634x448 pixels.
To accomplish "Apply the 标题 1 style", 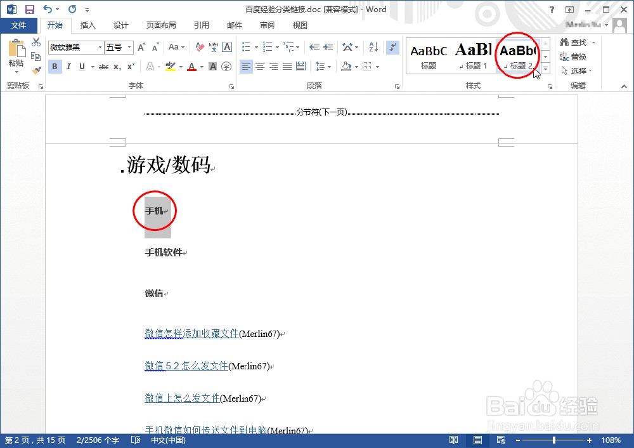I will (x=474, y=56).
